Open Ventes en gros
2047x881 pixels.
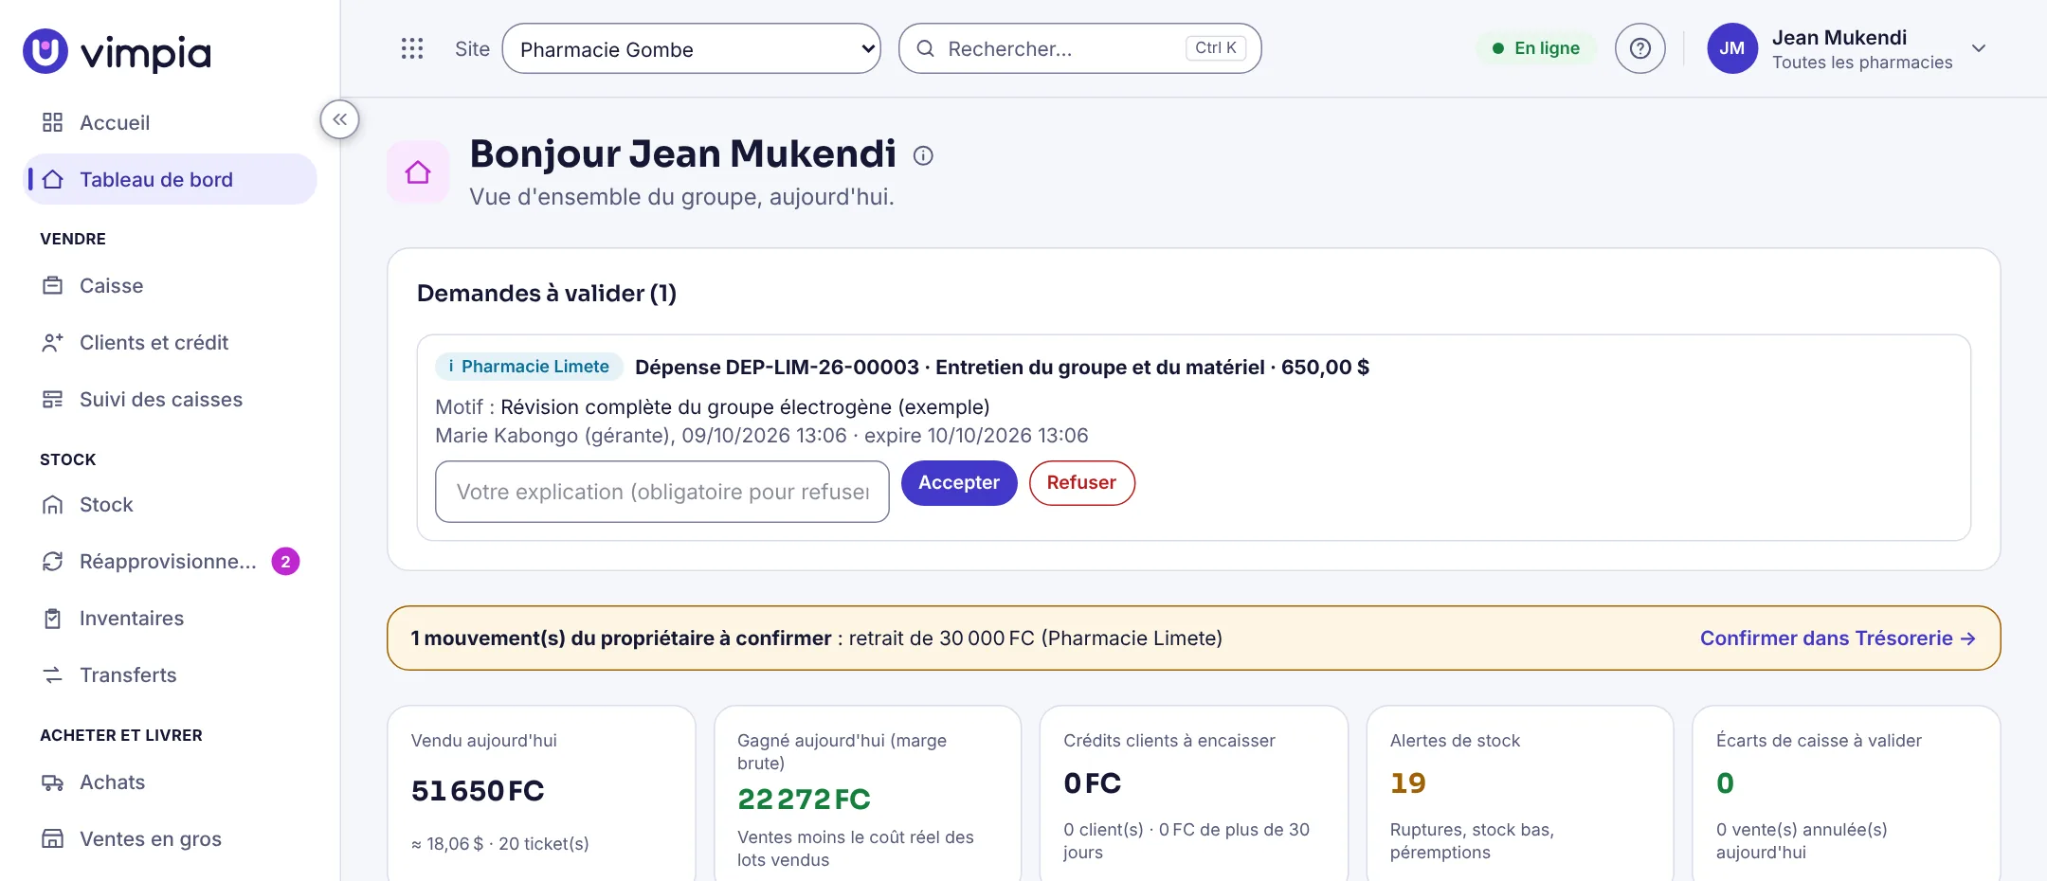click(170, 839)
